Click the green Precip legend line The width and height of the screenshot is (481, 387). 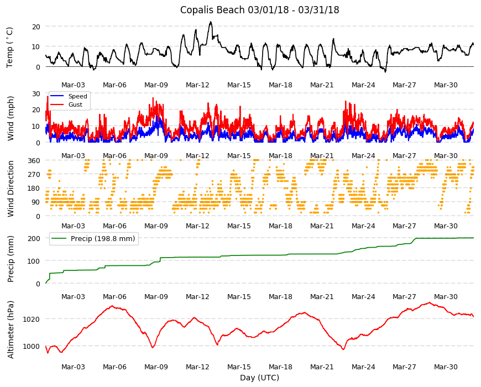(60, 239)
